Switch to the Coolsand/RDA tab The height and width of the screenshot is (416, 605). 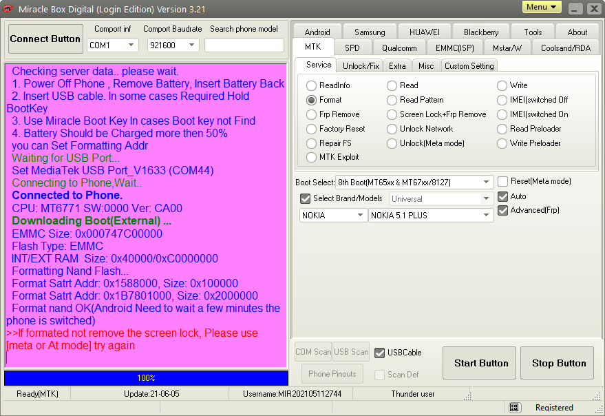(566, 48)
